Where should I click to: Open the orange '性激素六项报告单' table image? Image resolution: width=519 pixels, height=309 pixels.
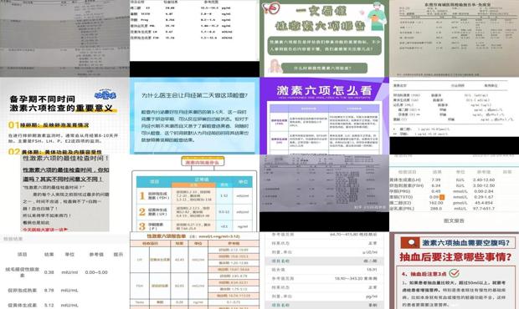pyautogui.click(x=194, y=271)
